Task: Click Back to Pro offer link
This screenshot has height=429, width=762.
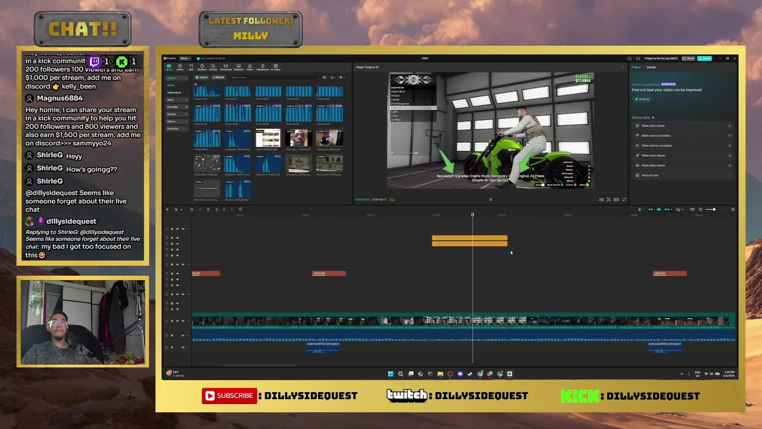Action: 661,58
